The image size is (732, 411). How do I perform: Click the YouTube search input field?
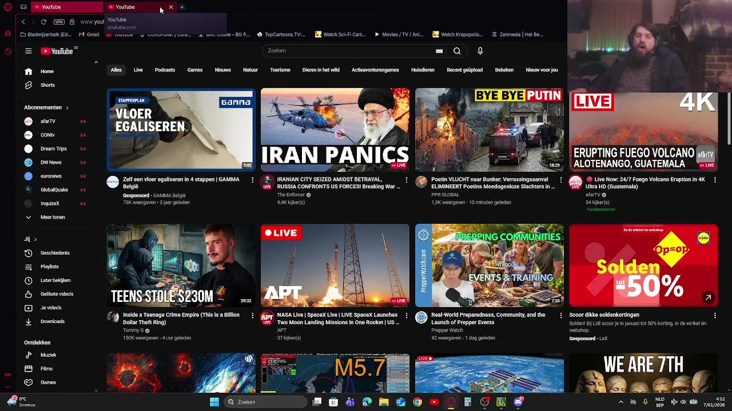pos(351,51)
